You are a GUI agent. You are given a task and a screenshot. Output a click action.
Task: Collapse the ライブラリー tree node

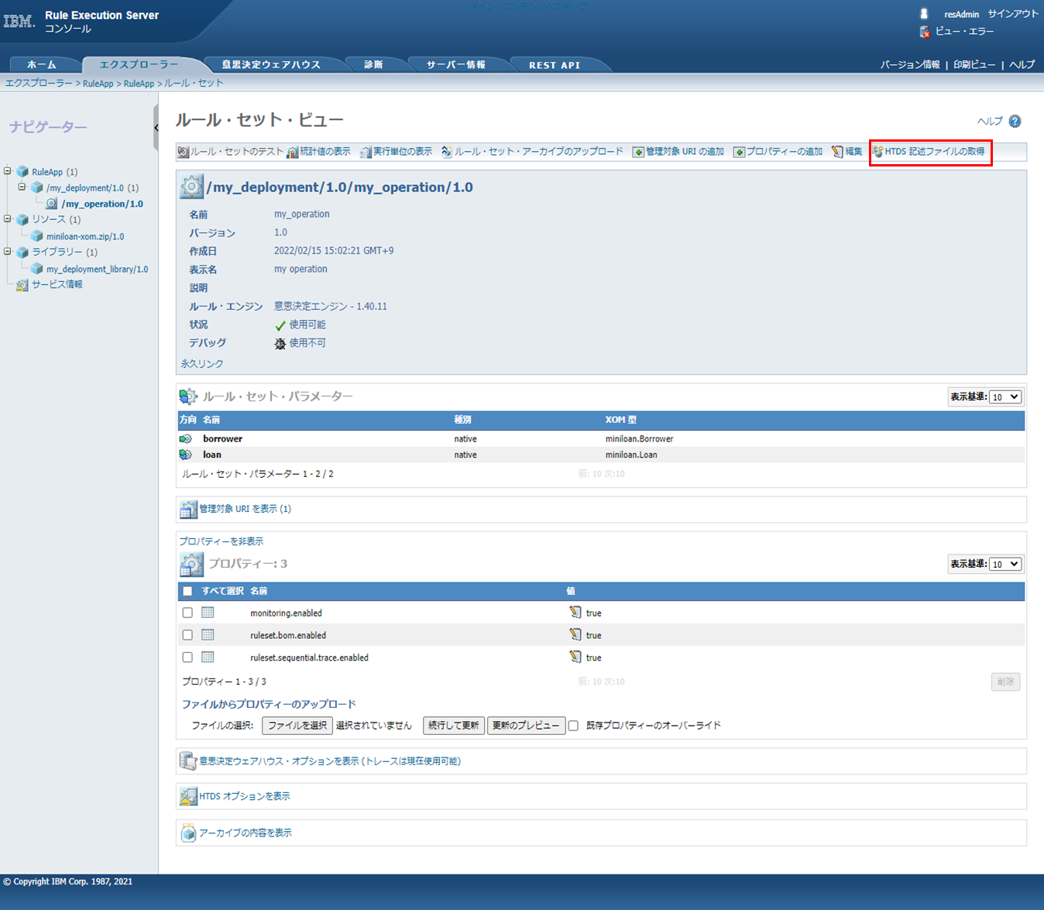click(8, 252)
